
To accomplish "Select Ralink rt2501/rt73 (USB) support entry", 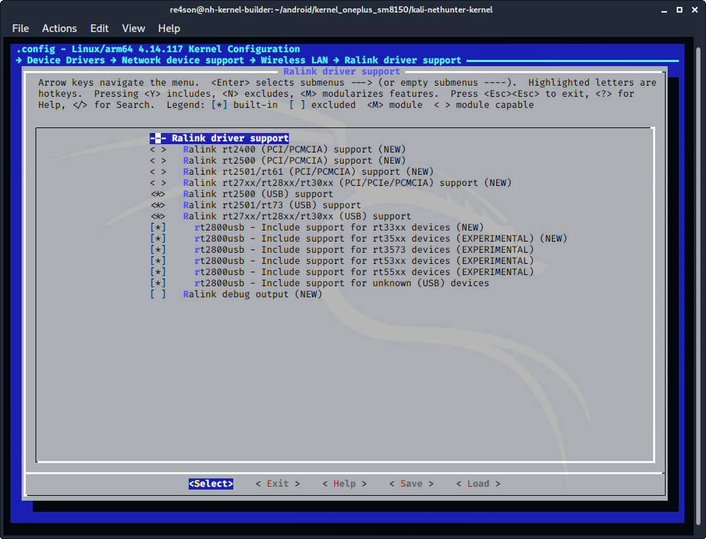I will pyautogui.click(x=272, y=205).
